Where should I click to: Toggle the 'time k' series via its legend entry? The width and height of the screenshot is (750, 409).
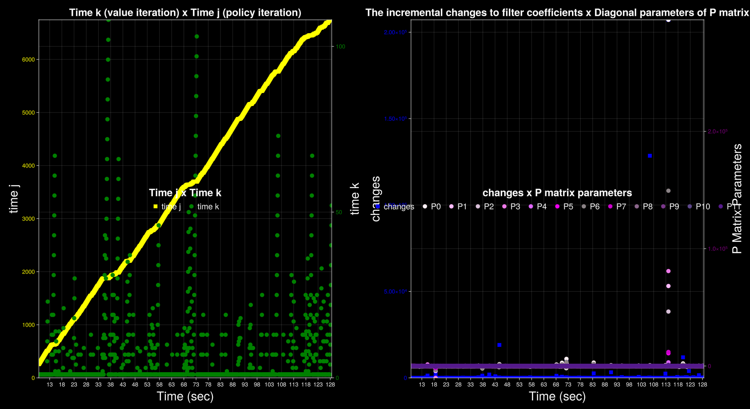pyautogui.click(x=208, y=206)
